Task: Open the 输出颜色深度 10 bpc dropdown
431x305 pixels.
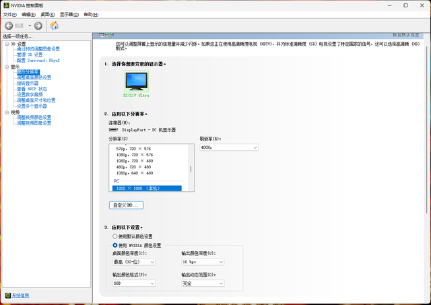Action: pos(203,262)
